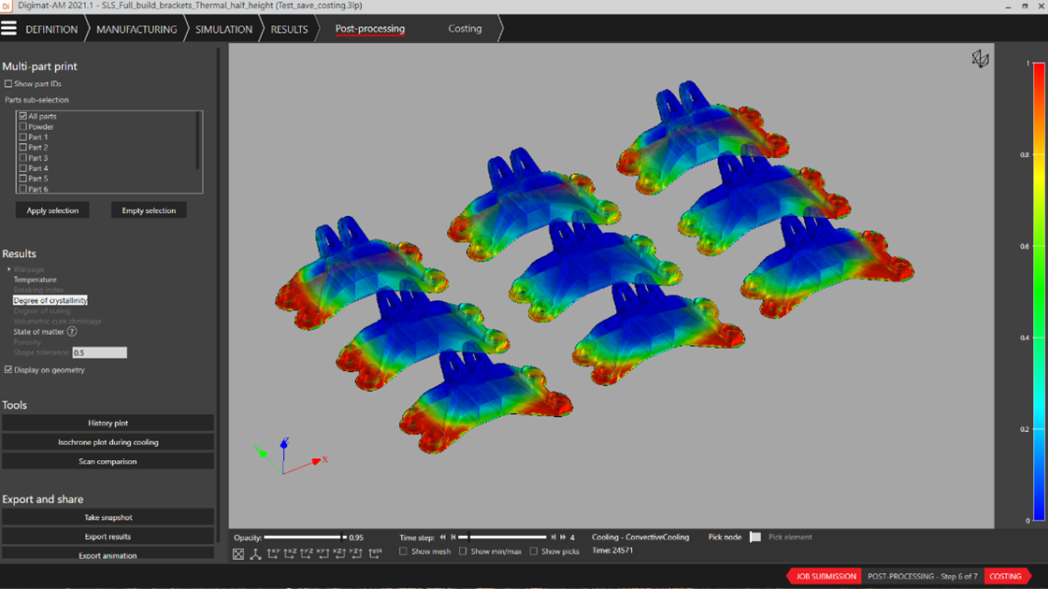Toggle the Show mesh checkbox
The image size is (1048, 589).
[x=404, y=552]
